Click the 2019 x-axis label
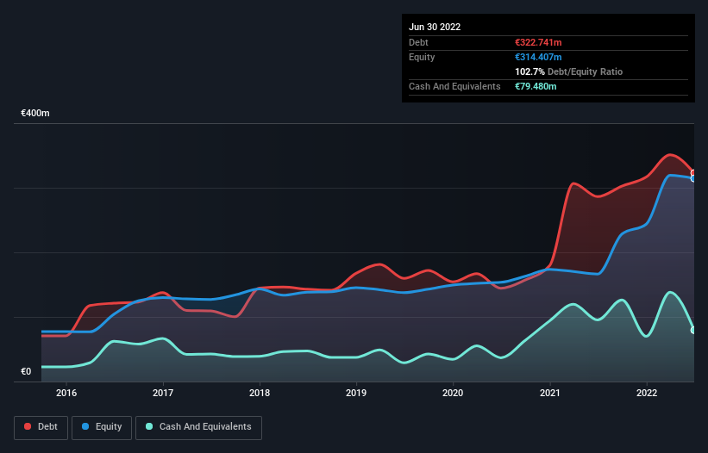The image size is (708, 453). point(356,393)
